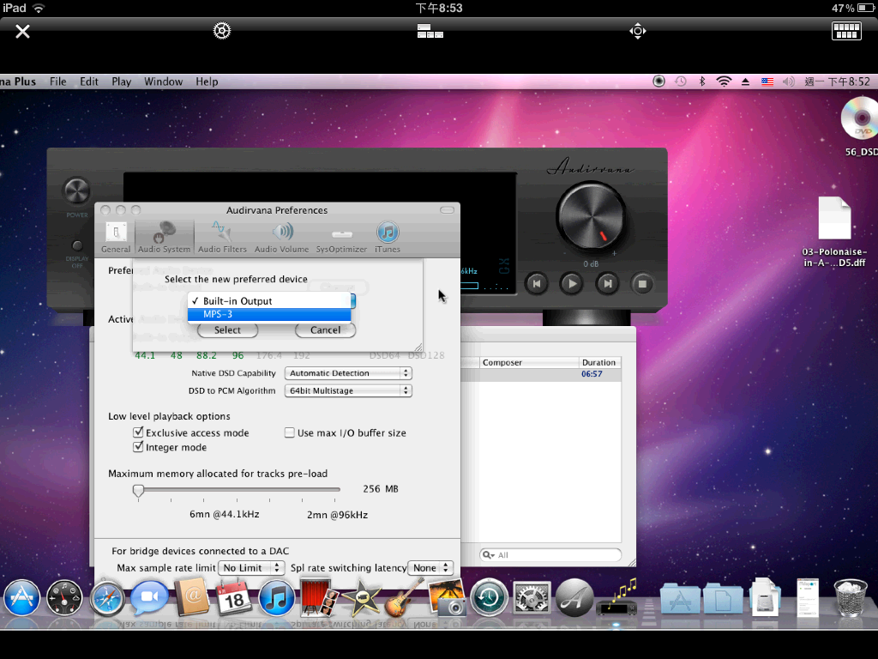Screen dimensions: 878x659
Task: Open System Preferences from the Dock
Action: 532,597
